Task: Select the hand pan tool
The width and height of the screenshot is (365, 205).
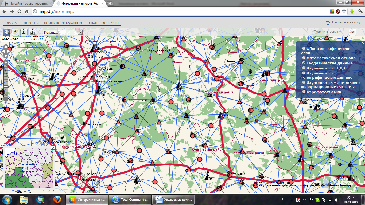Action: pyautogui.click(x=7, y=32)
